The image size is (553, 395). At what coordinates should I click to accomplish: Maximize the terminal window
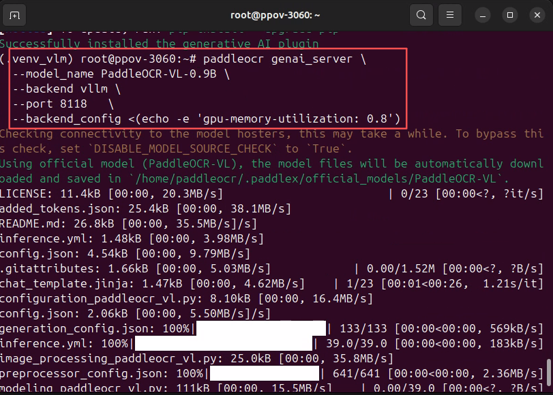tap(509, 15)
